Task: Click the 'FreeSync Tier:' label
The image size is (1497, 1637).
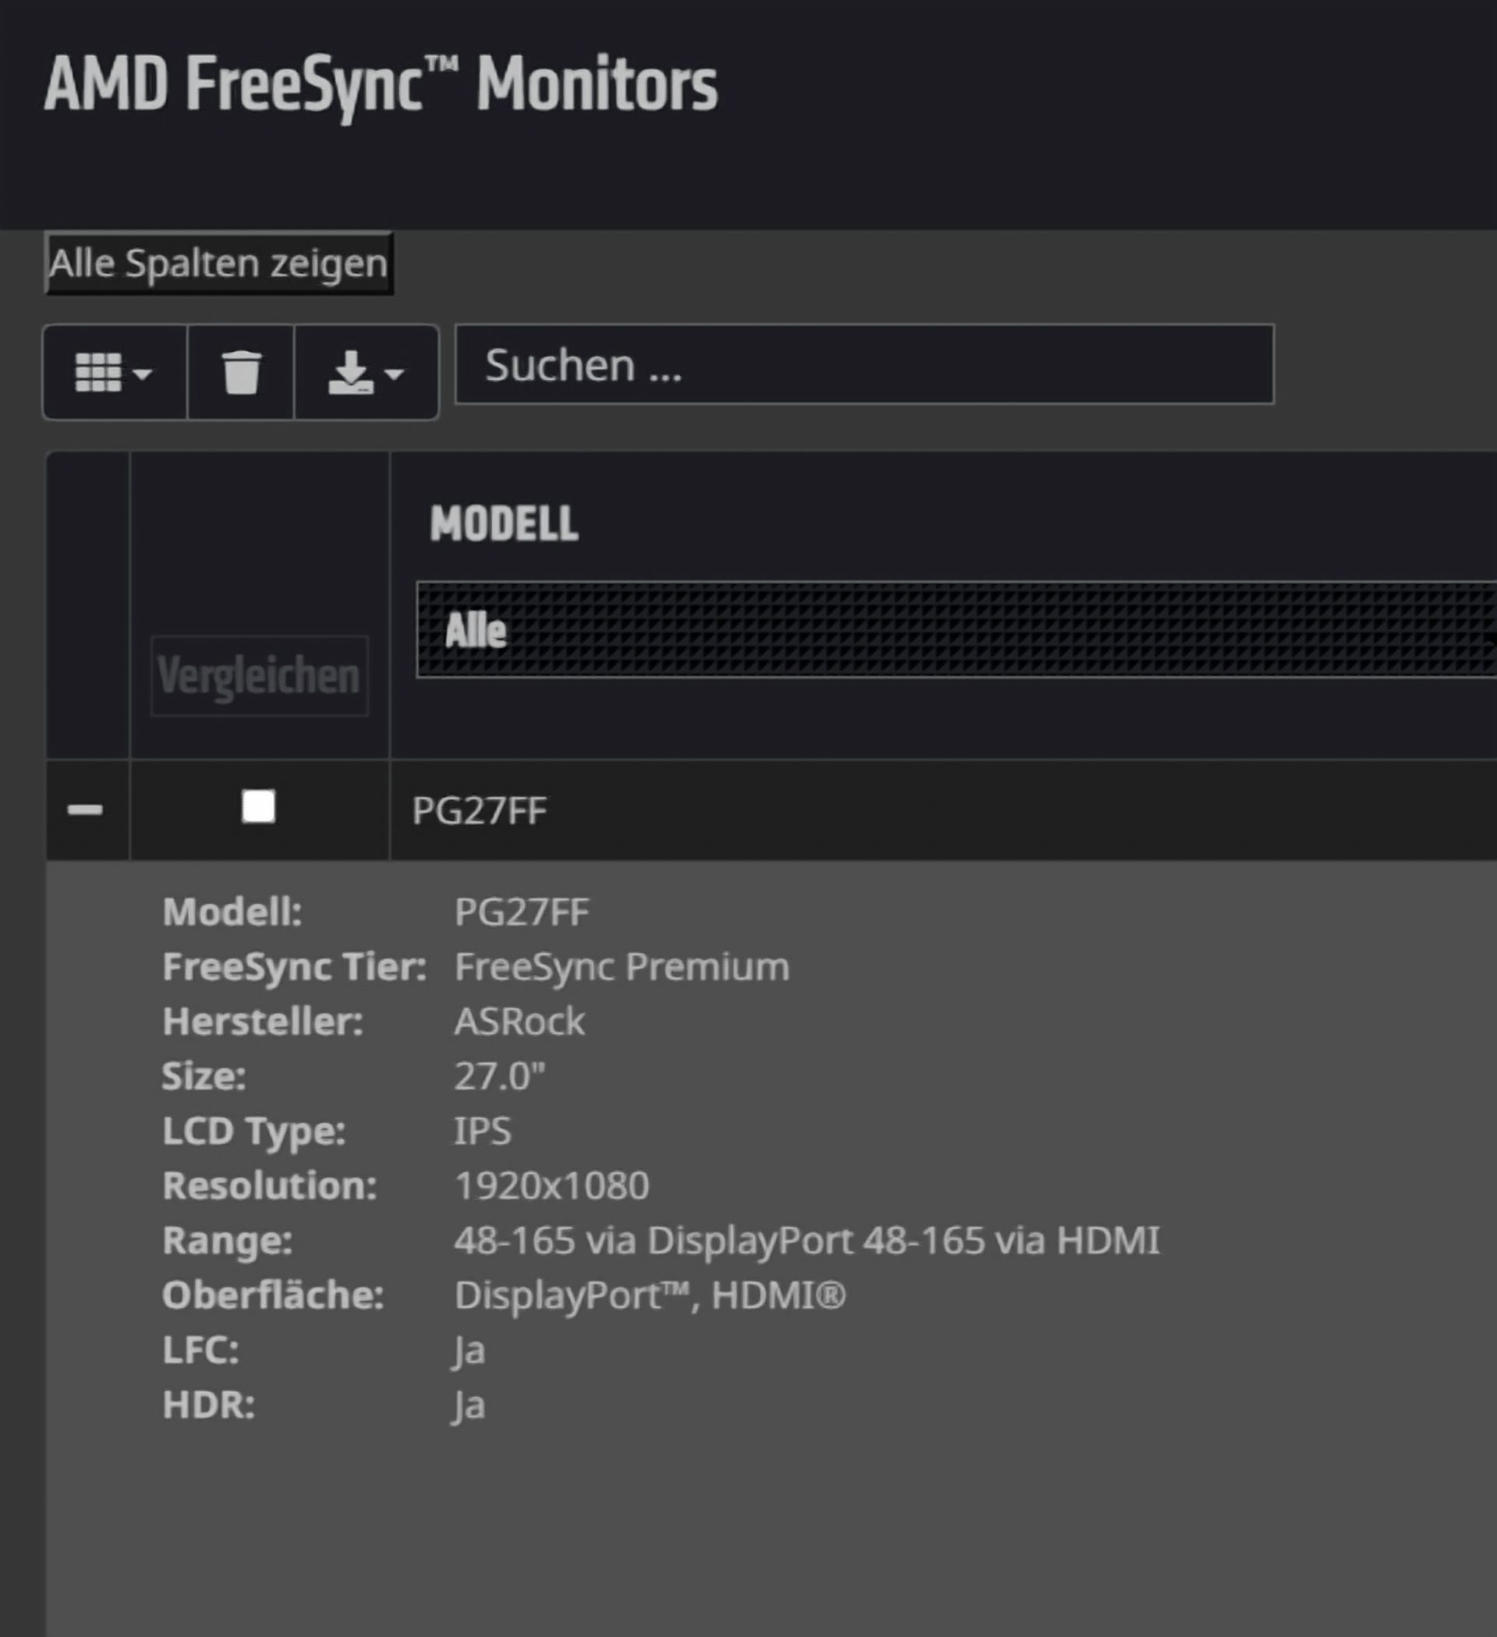Action: 295,967
